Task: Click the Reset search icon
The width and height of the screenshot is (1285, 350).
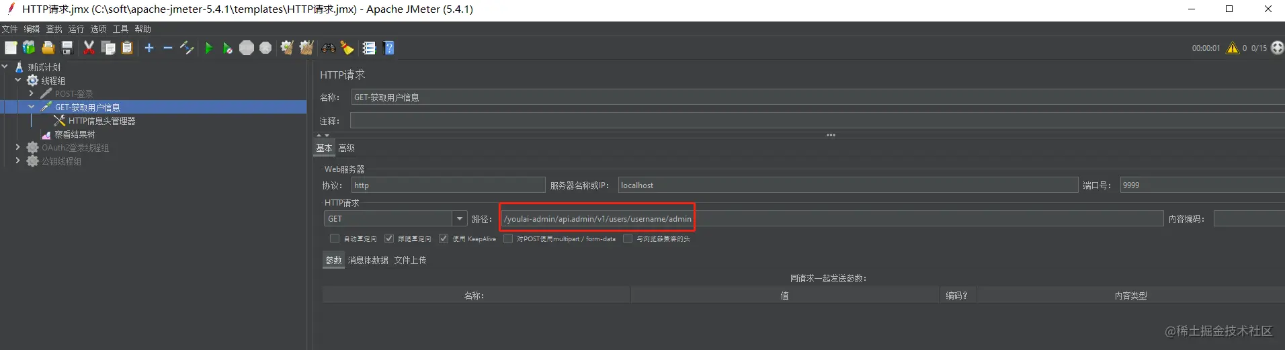Action: click(x=347, y=48)
